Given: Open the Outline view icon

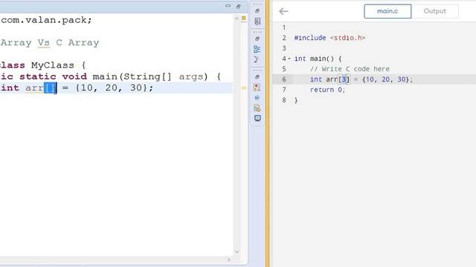Looking at the screenshot, I should tap(257, 49).
